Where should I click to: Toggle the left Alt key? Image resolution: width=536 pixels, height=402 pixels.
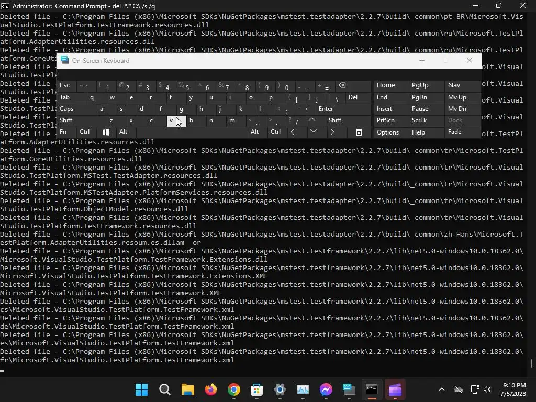126,132
